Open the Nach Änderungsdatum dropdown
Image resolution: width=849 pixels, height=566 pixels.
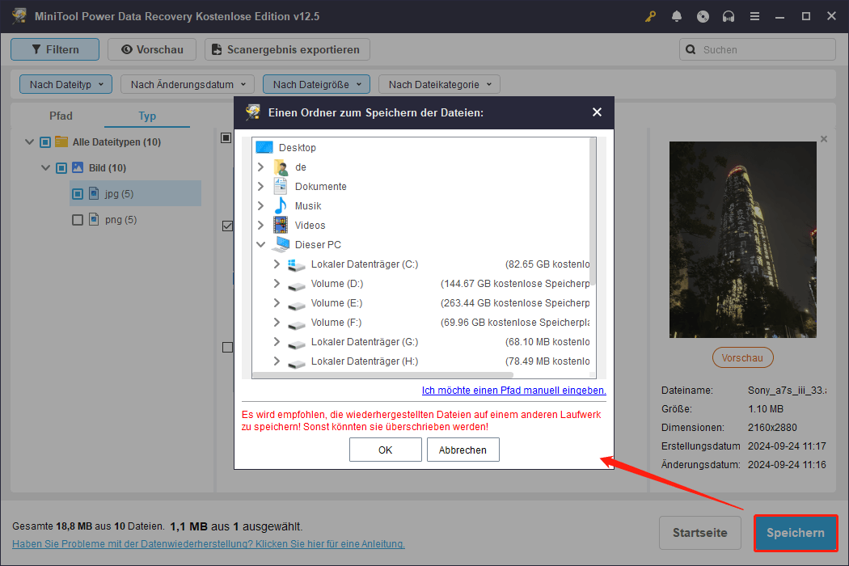click(188, 84)
